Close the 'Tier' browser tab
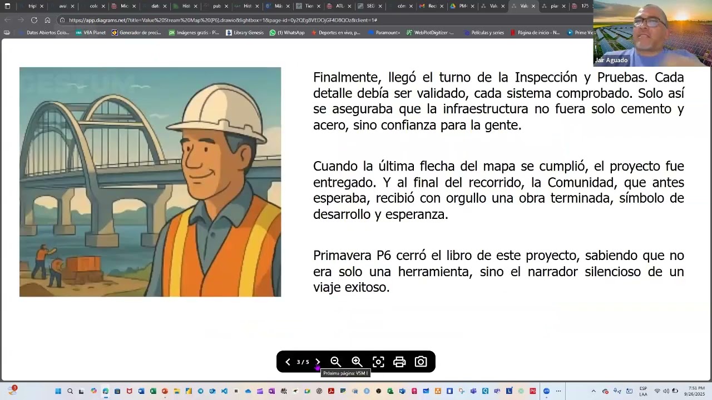 pos(318,6)
